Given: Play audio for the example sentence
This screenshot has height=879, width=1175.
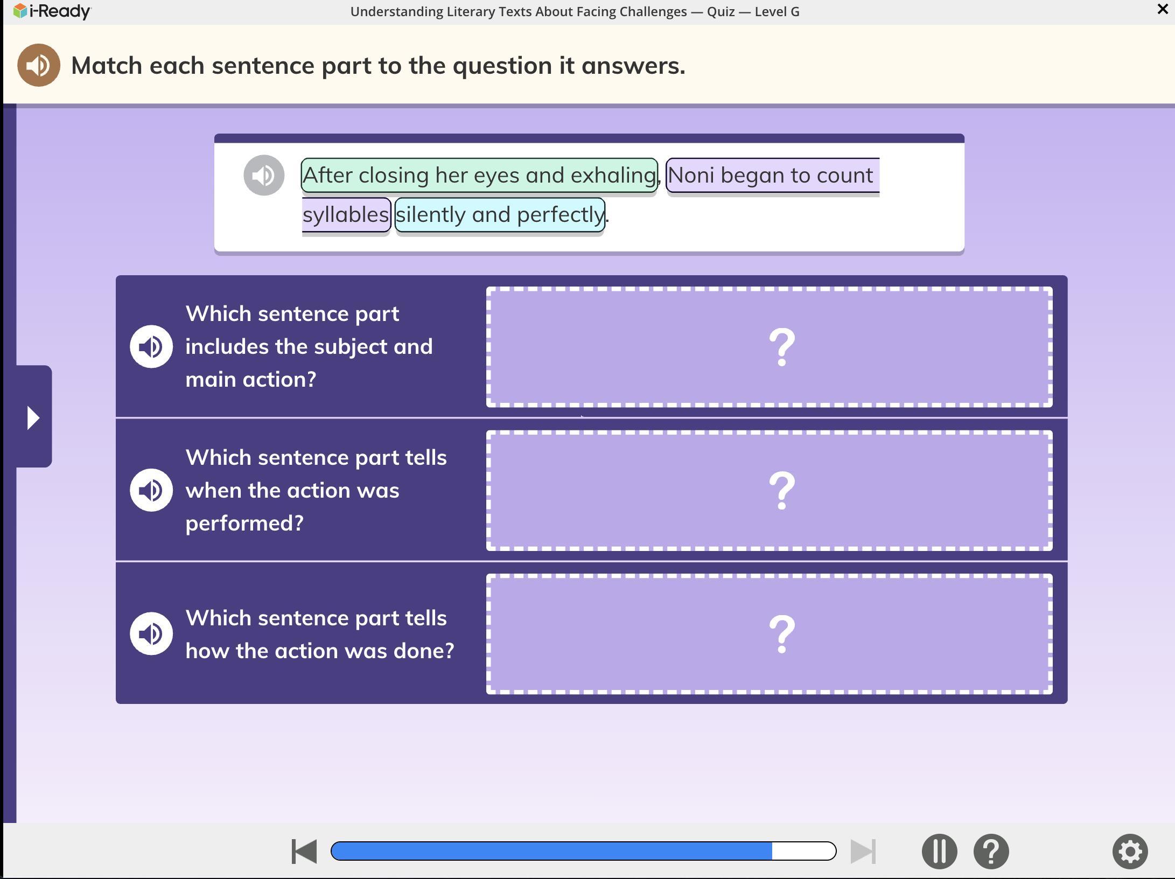Looking at the screenshot, I should (x=264, y=175).
